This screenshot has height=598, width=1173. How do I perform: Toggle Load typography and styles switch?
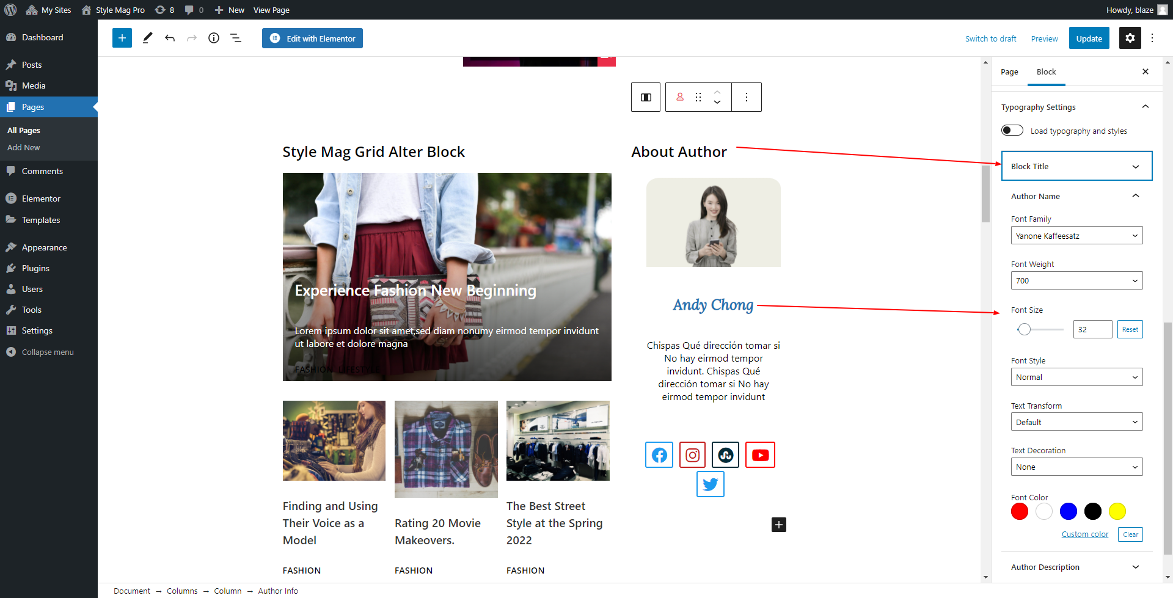point(1012,130)
